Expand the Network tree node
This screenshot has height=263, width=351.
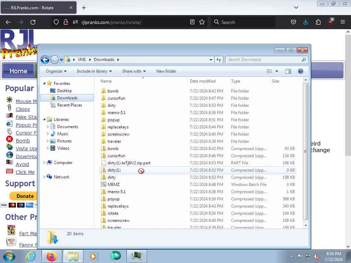[x=44, y=177]
